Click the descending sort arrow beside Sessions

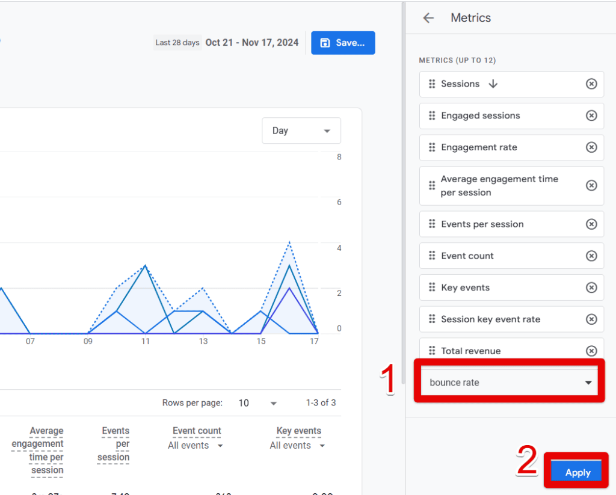coord(493,84)
